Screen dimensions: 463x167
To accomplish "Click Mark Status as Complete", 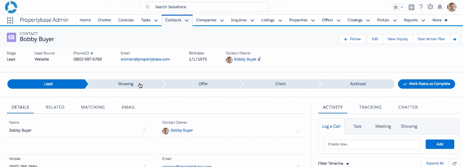I will [427, 84].
